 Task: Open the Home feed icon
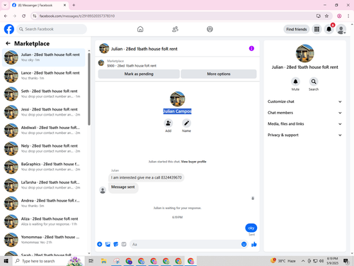coord(140,29)
